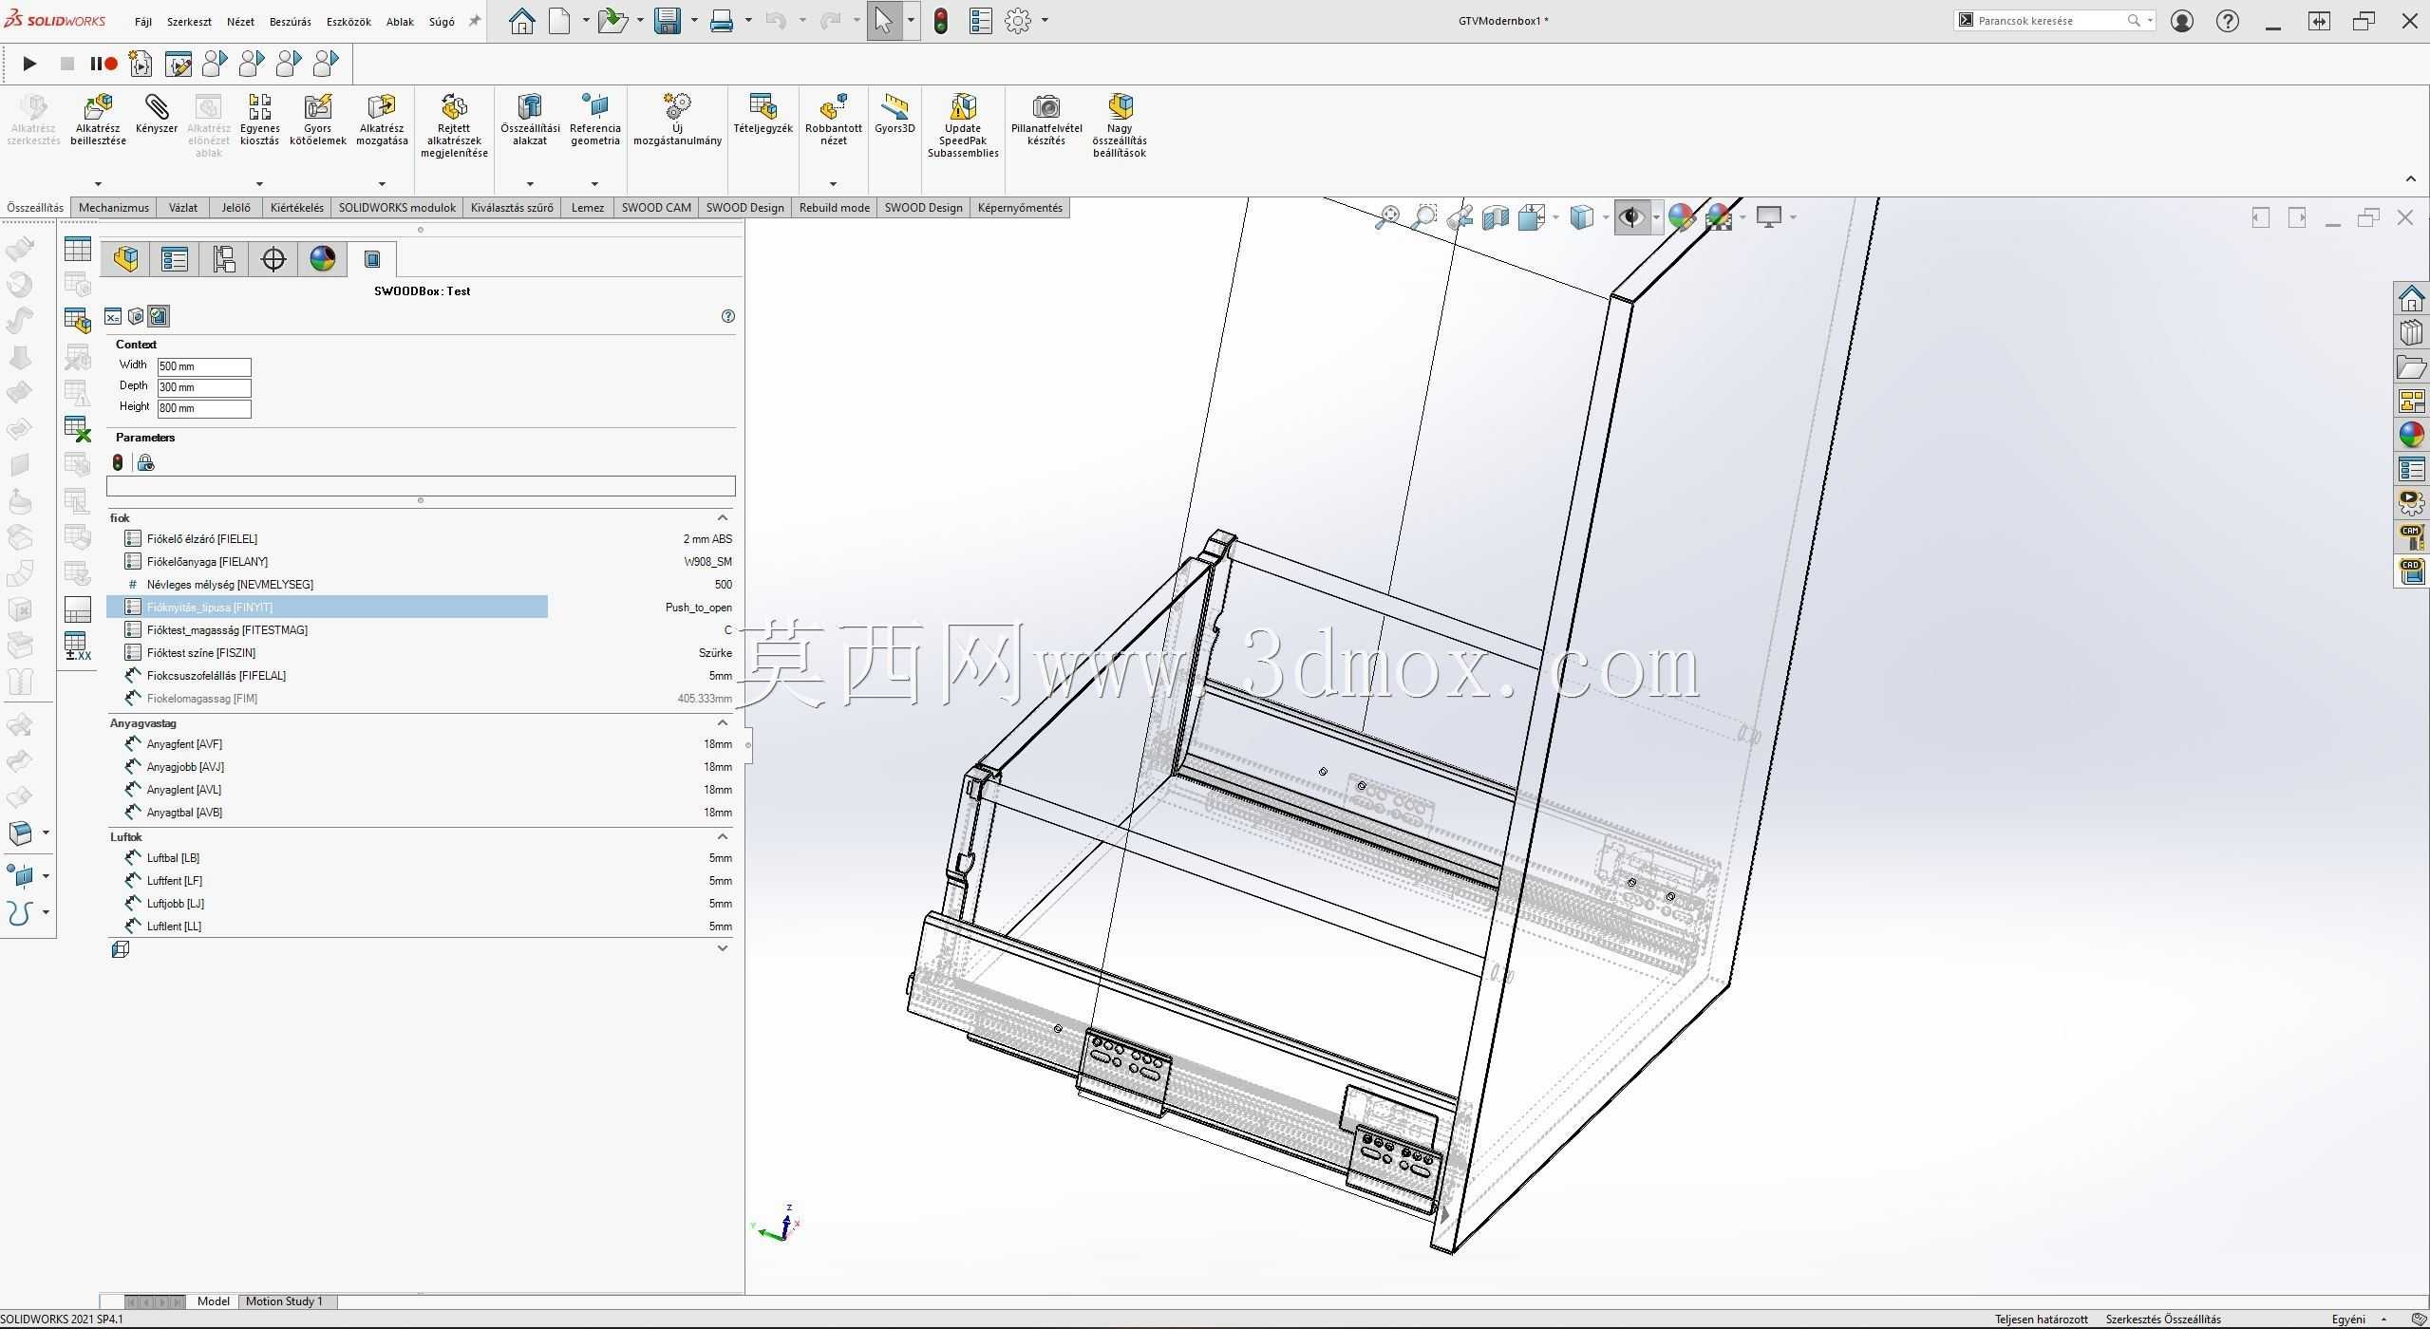Click the parameter filter box under Parameters
The width and height of the screenshot is (2430, 1329).
click(x=421, y=486)
